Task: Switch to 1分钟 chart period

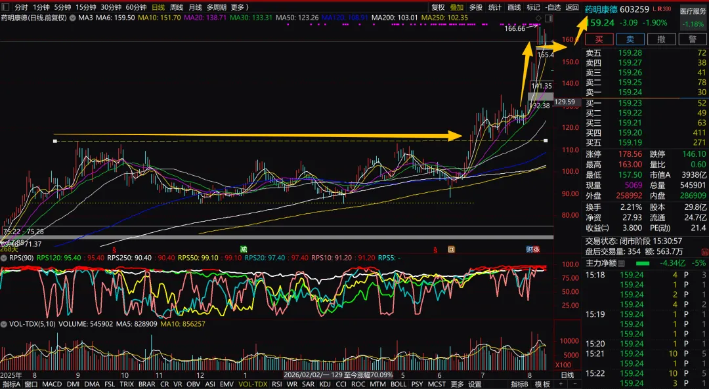Action: 41,7
